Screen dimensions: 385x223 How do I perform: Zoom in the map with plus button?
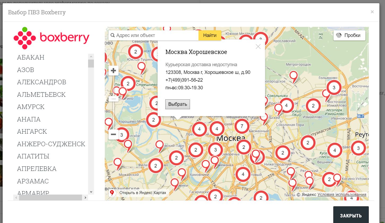114,71
